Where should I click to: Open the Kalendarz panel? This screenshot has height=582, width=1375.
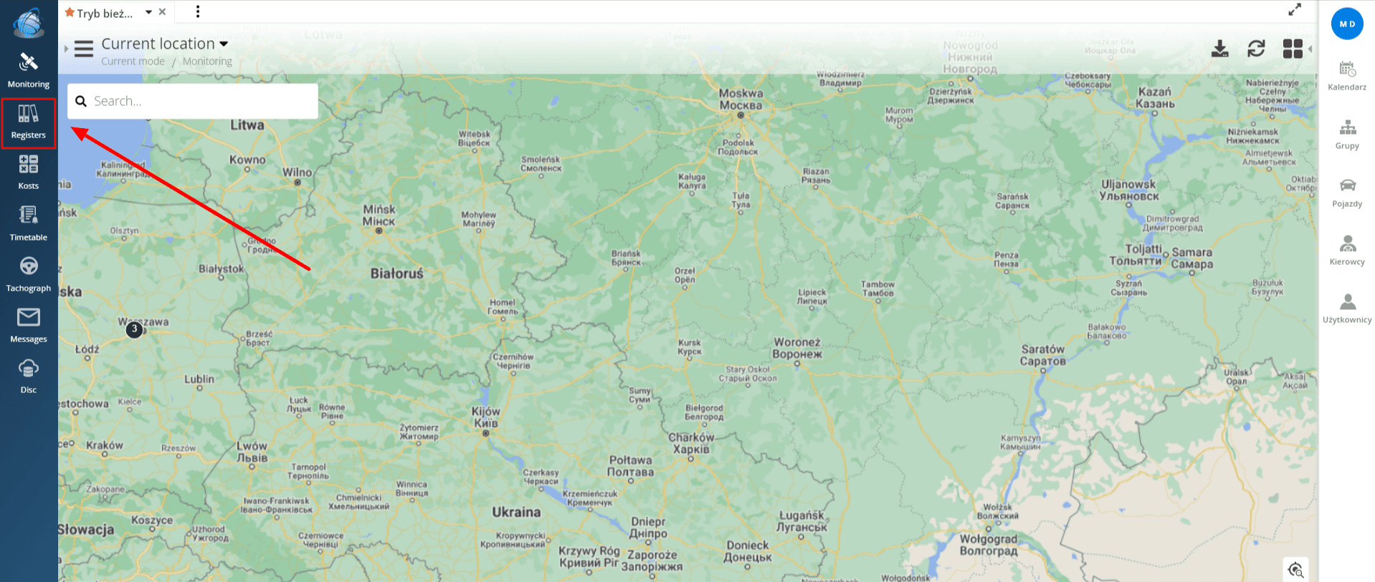(1347, 76)
